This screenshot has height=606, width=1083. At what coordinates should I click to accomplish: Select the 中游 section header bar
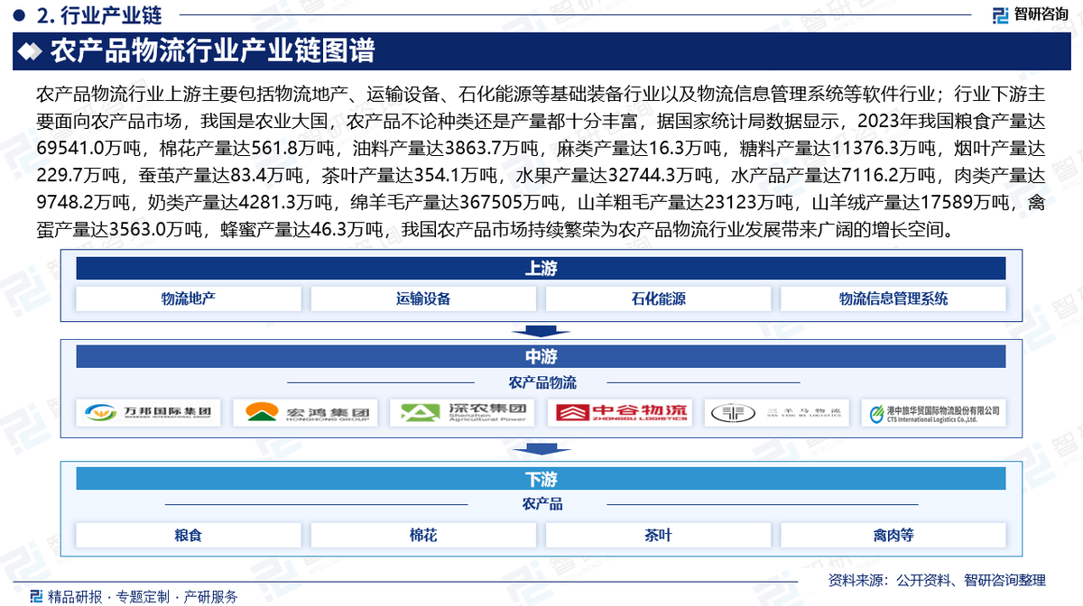coord(541,356)
